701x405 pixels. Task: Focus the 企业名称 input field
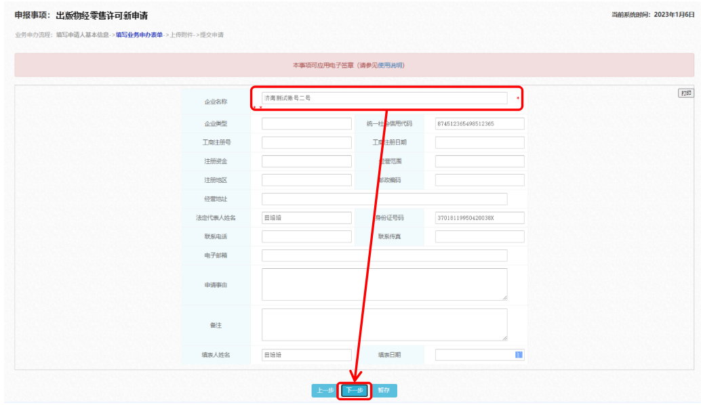point(384,98)
